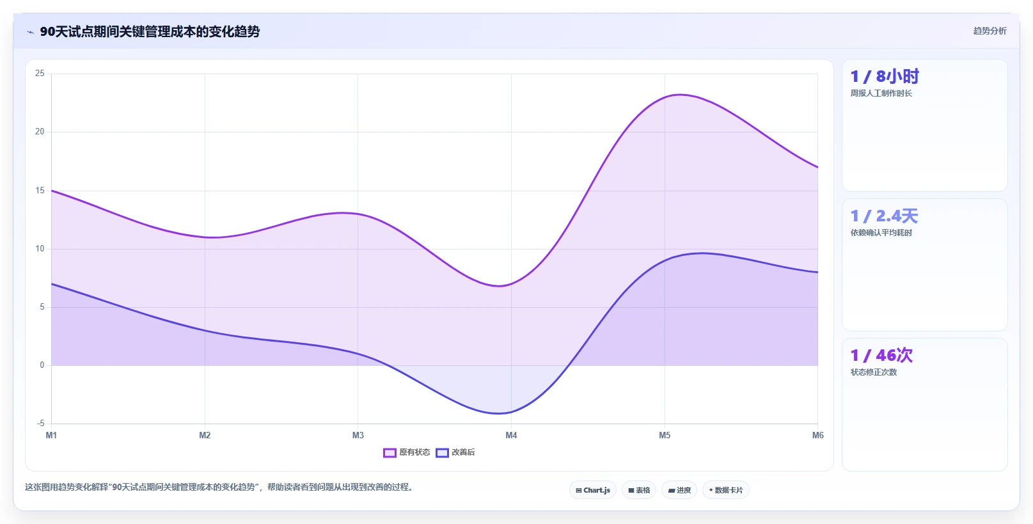Click the 1 / 46次 metric card value
This screenshot has width=1033, height=524.
pos(881,356)
